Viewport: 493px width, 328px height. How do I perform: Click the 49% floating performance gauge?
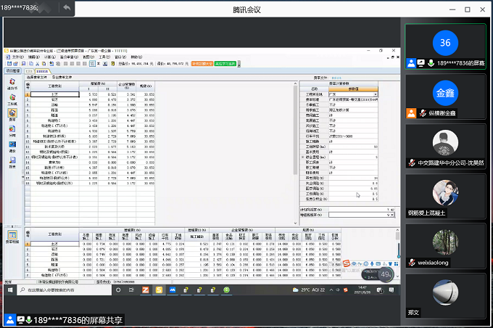pyautogui.click(x=385, y=274)
